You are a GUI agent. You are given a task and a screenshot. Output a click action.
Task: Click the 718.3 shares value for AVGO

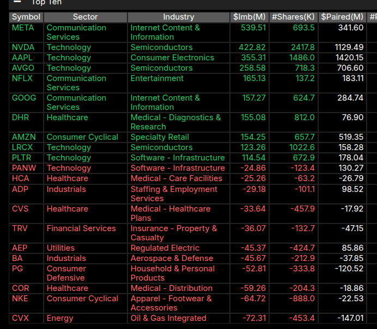coord(305,68)
